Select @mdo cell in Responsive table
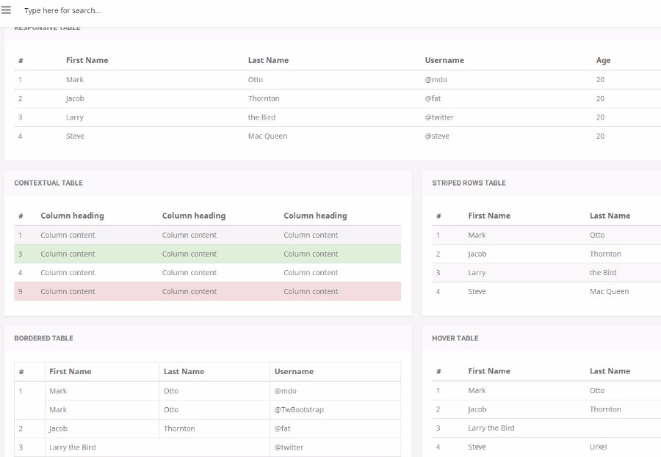 click(x=436, y=79)
